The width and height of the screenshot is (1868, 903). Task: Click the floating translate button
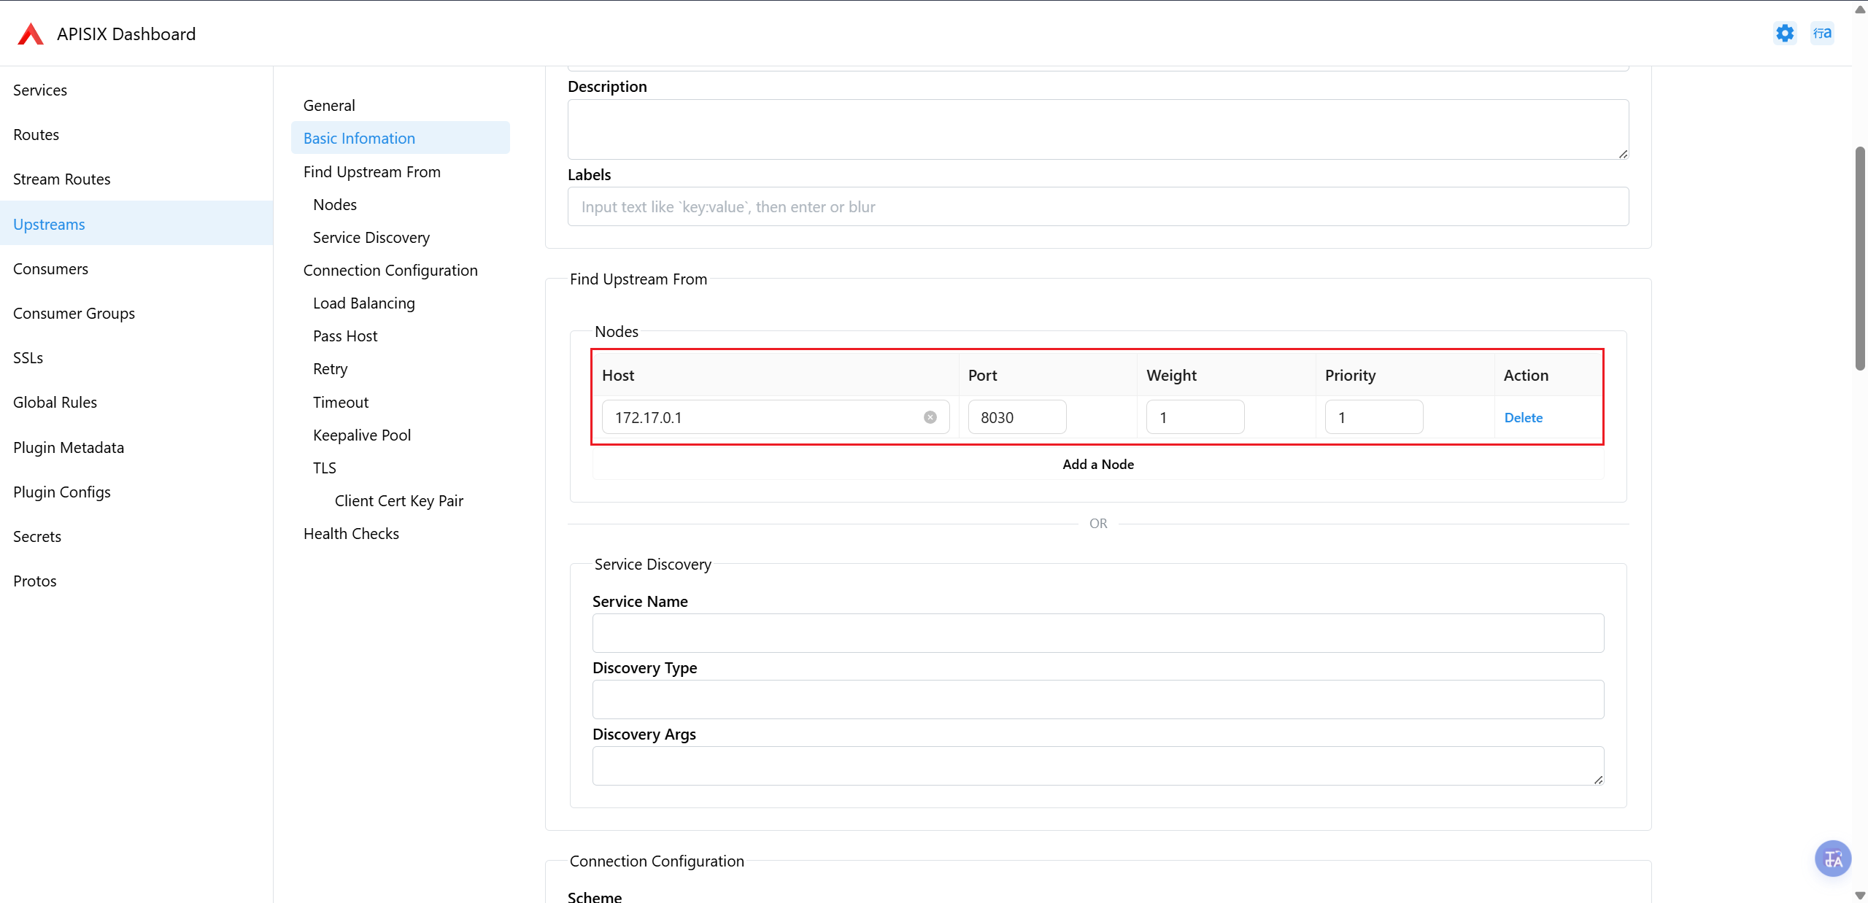pyautogui.click(x=1832, y=859)
